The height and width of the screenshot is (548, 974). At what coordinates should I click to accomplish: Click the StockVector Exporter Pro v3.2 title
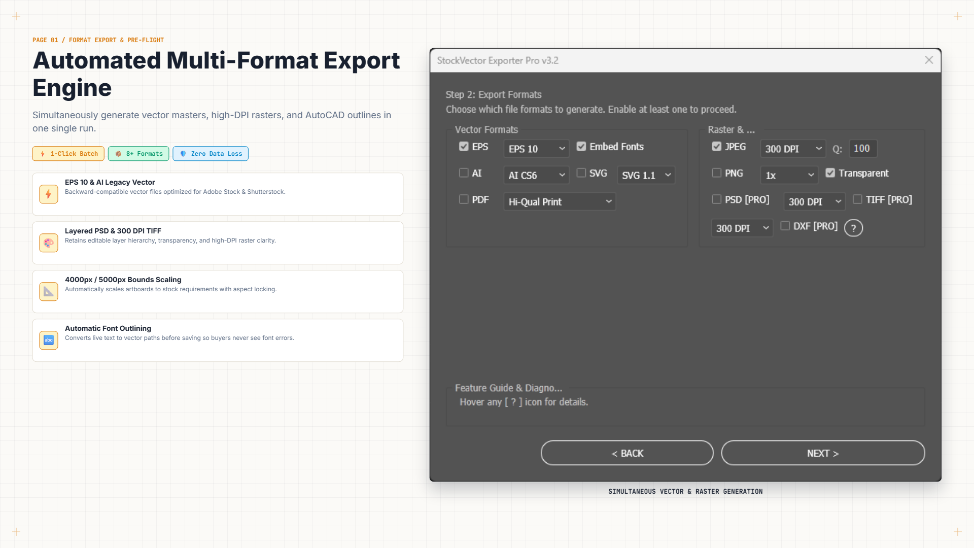coord(498,60)
